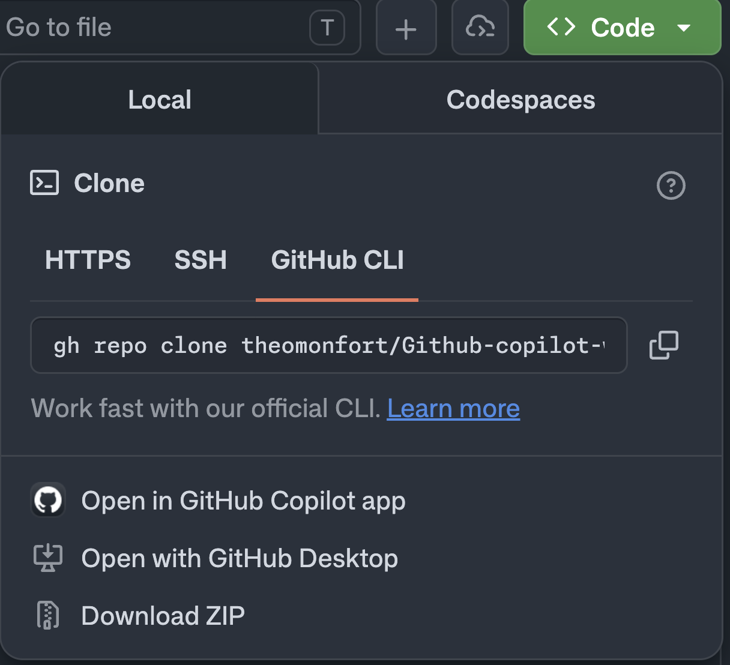Screen dimensions: 730x665
Task: Switch to the Local tab
Action: click(160, 99)
